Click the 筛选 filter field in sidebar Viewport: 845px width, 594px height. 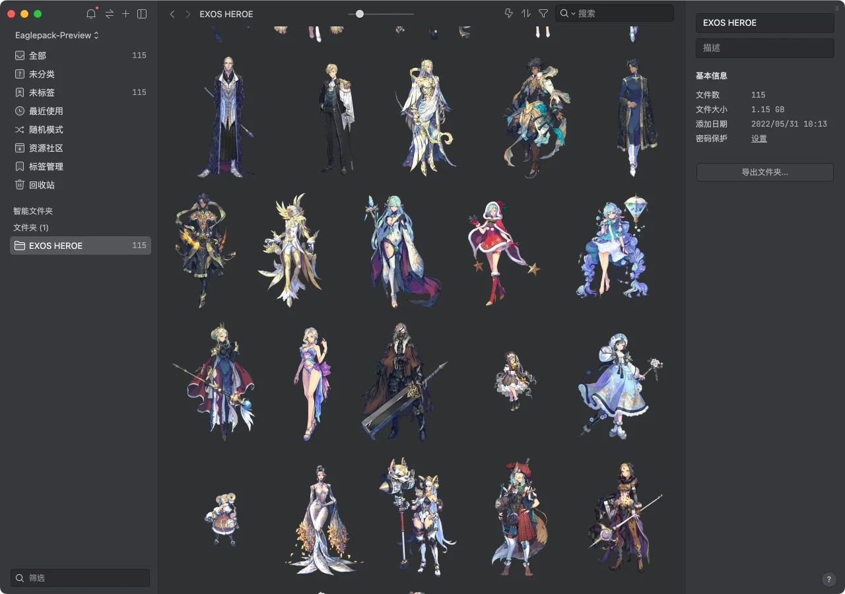[80, 577]
